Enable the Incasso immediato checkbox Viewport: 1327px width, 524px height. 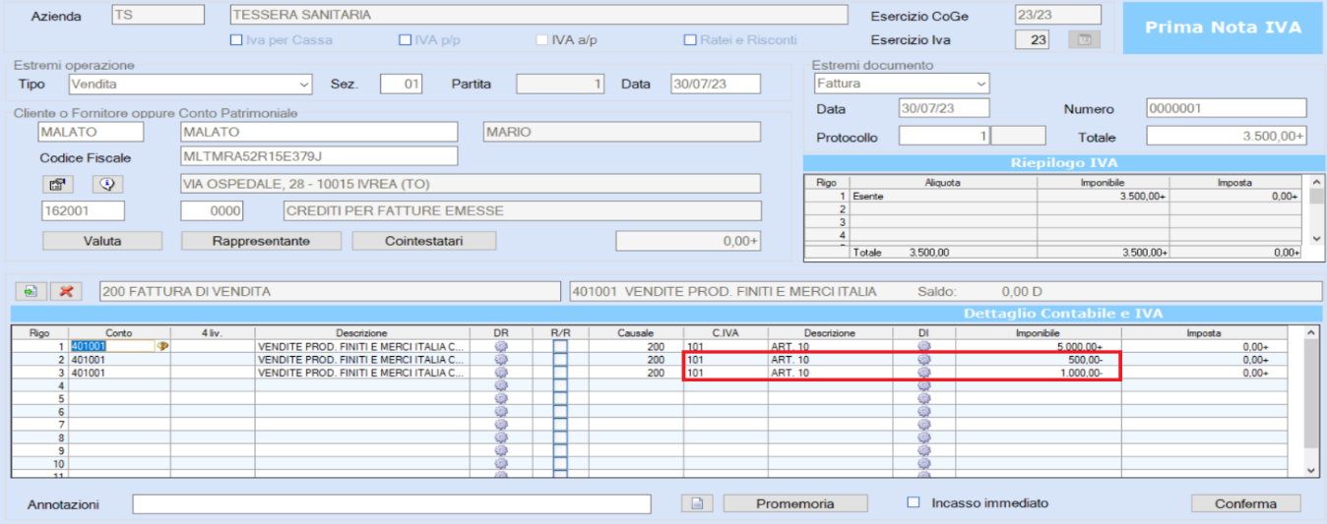tap(913, 502)
